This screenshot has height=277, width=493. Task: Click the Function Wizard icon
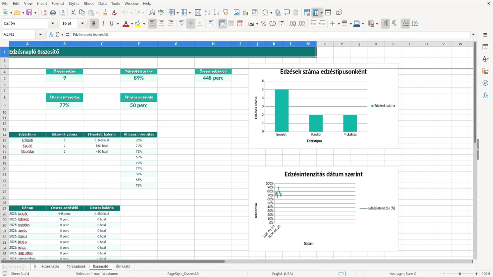[51, 34]
